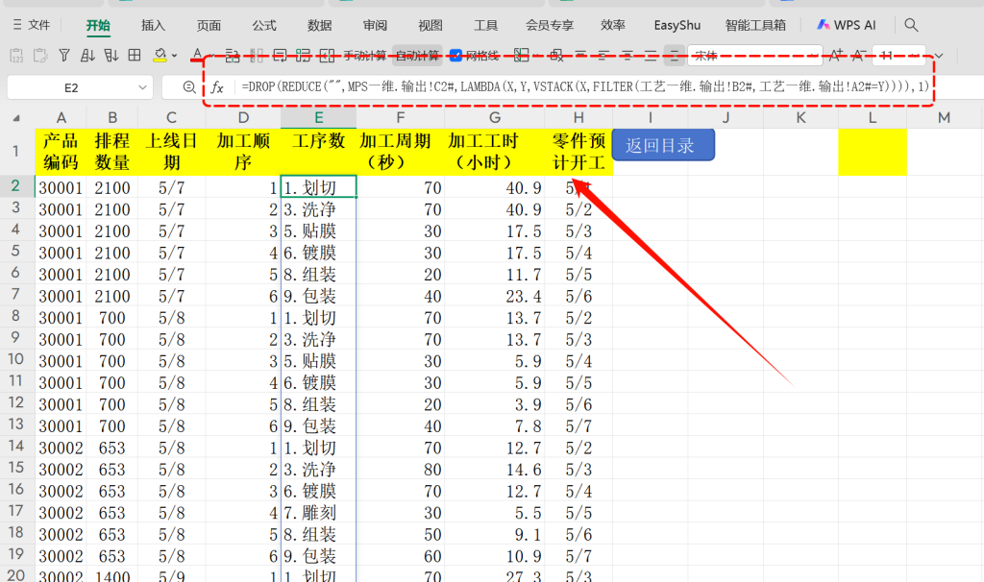Click the decrease font size A- icon
984x582 pixels.
click(x=859, y=55)
